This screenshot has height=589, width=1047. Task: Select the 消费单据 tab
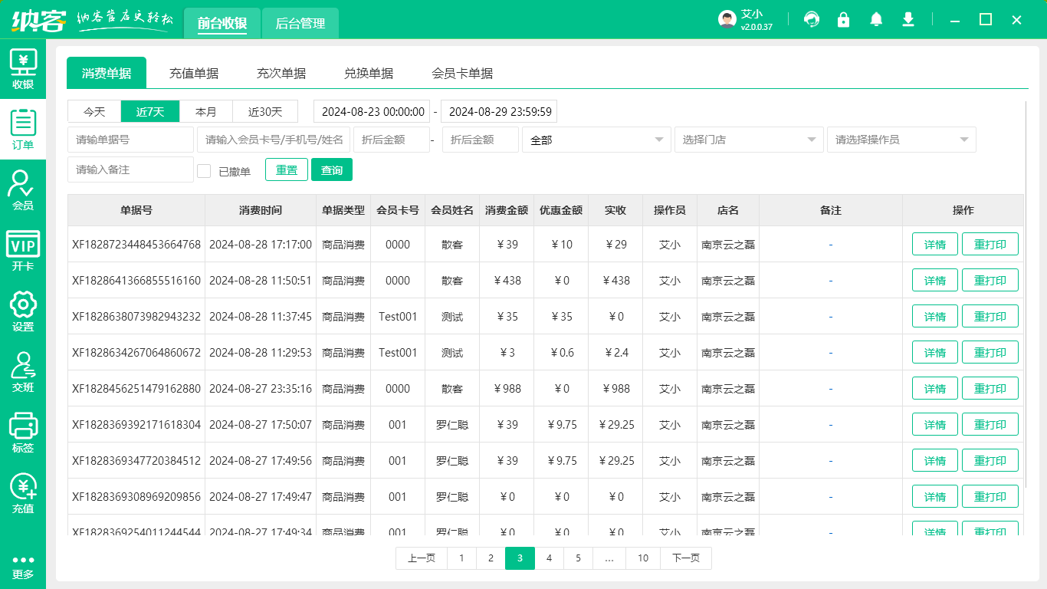coord(107,73)
